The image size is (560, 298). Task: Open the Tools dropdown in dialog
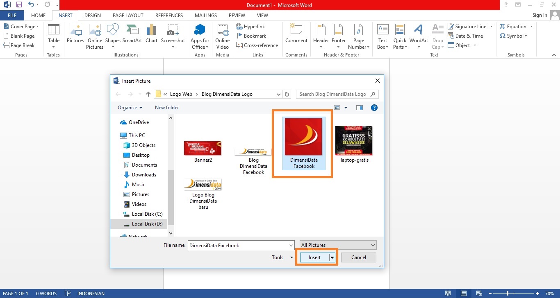(282, 257)
